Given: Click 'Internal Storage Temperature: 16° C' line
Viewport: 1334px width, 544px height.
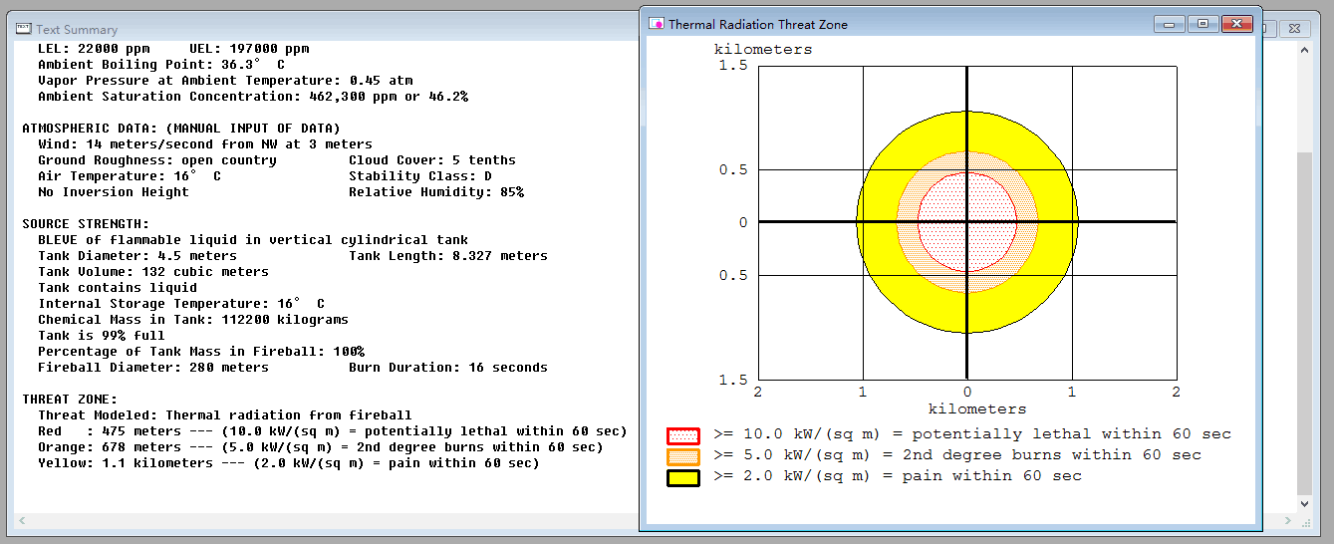Looking at the screenshot, I should (181, 304).
